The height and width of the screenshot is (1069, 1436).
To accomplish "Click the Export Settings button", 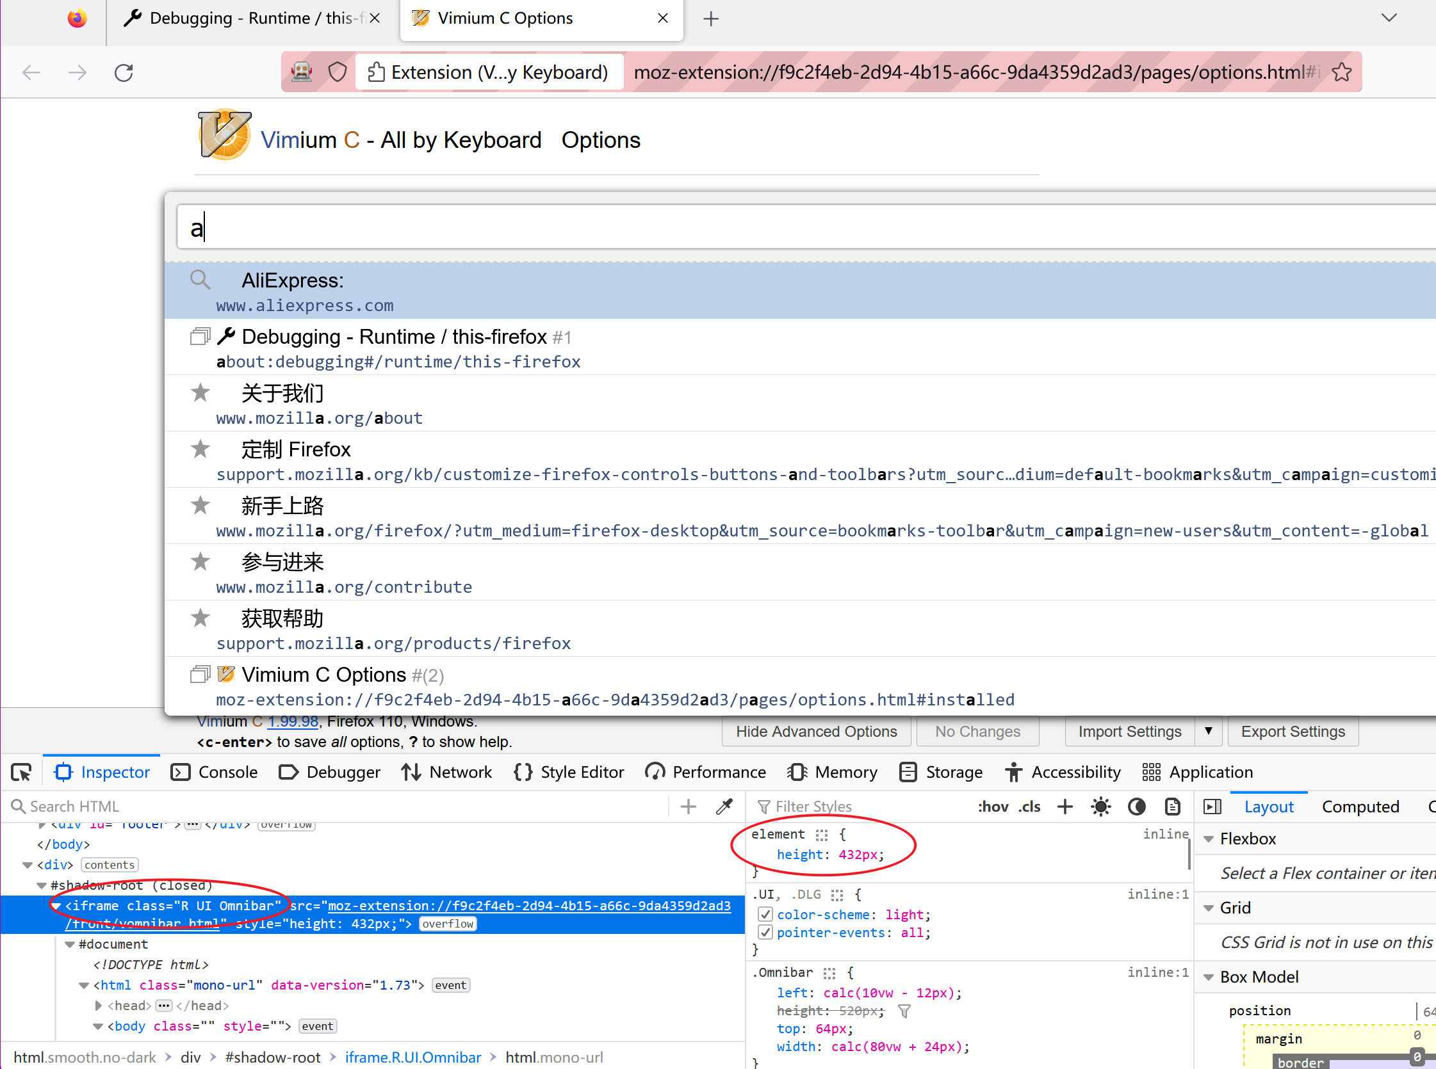I will pos(1293,731).
